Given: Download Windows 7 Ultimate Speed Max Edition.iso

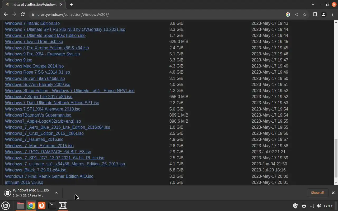Looking at the screenshot, I should [45, 35].
